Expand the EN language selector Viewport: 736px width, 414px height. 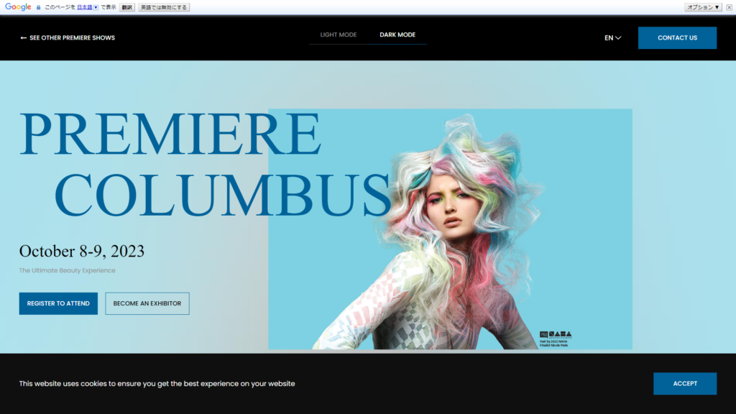(x=611, y=37)
